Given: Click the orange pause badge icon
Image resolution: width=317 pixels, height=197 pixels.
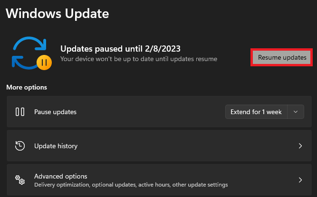Looking at the screenshot, I should pos(43,62).
